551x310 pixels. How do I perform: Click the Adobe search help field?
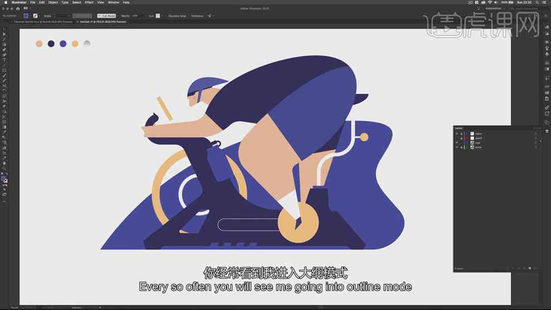click(x=524, y=8)
